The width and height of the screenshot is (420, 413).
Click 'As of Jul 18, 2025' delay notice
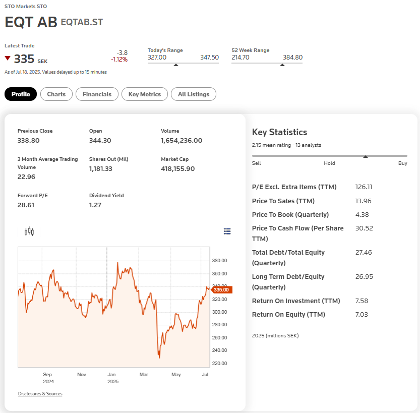click(x=55, y=72)
